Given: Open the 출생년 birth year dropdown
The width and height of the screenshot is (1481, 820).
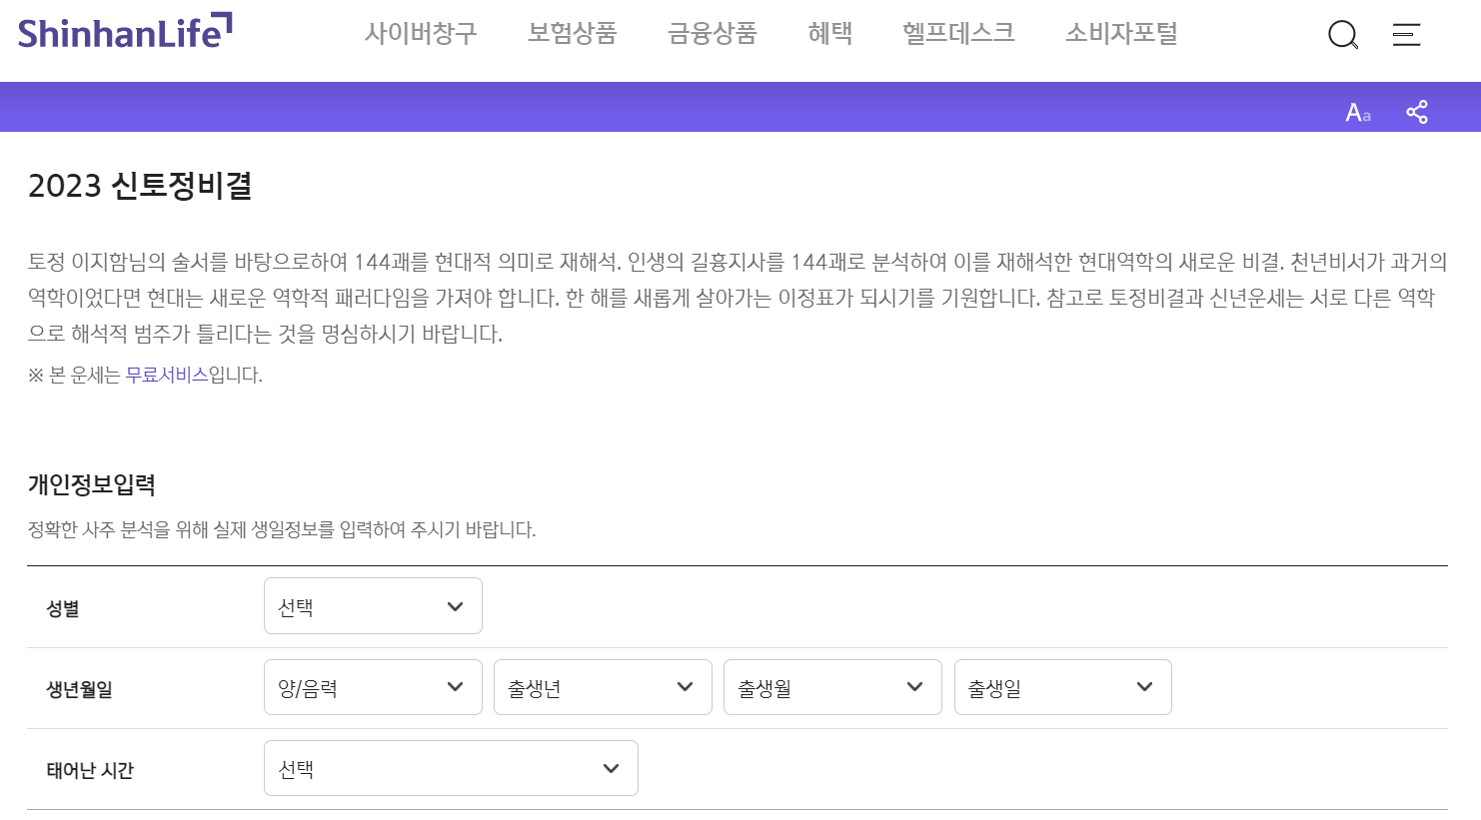Looking at the screenshot, I should tap(603, 687).
